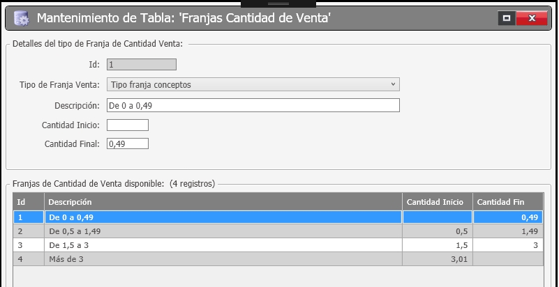Image resolution: width=559 pixels, height=287 pixels.
Task: Select row 'De 0 a 0,49'
Action: pos(278,217)
